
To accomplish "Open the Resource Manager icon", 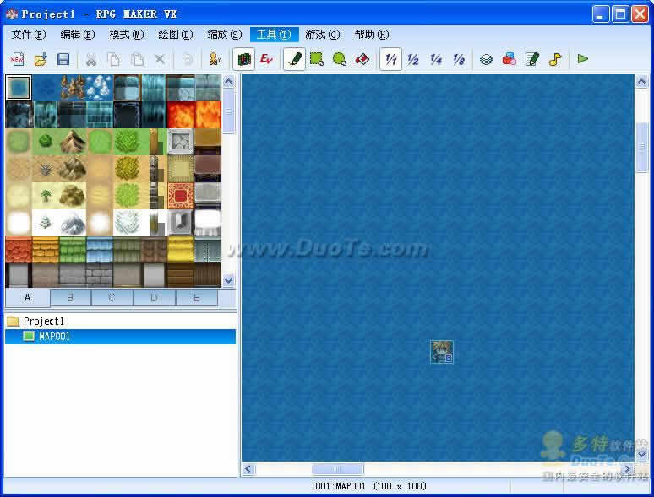I will pos(510,59).
